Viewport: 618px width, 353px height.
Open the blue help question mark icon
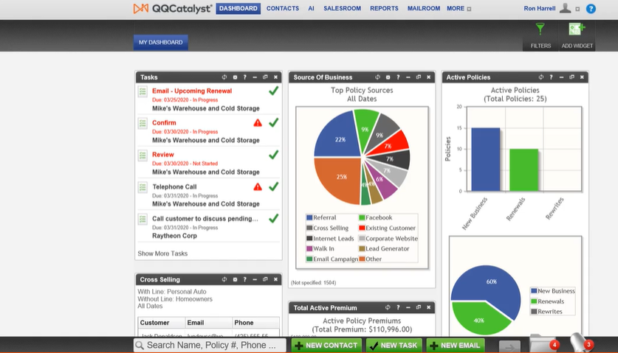point(591,9)
